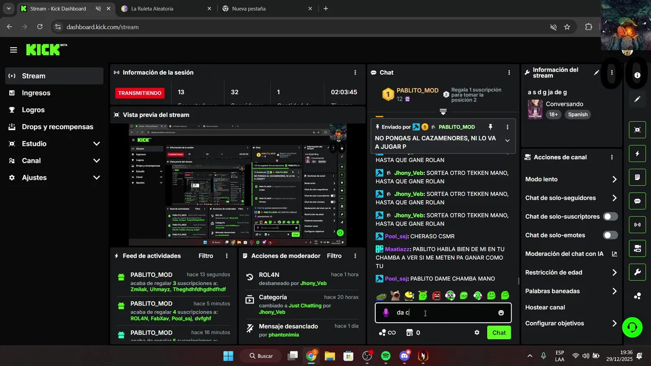Open Palabras baneadas settings

tap(572, 291)
